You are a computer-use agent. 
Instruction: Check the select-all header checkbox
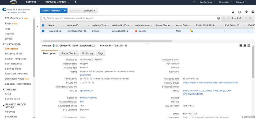click(43, 25)
